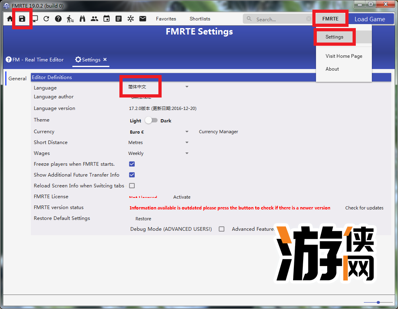Click the search magnifier icon
The height and width of the screenshot is (309, 398).
tap(249, 19)
